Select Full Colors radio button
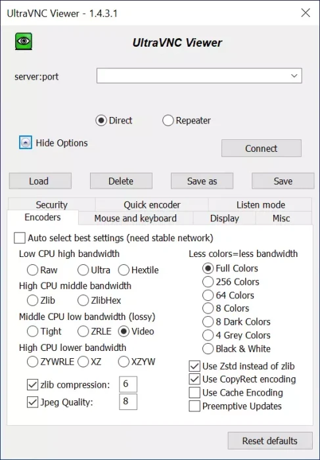320x460 pixels. click(x=208, y=268)
